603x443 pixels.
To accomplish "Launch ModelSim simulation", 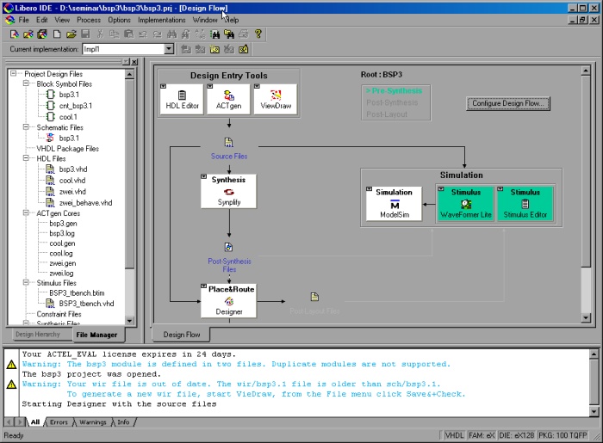I will pyautogui.click(x=395, y=204).
